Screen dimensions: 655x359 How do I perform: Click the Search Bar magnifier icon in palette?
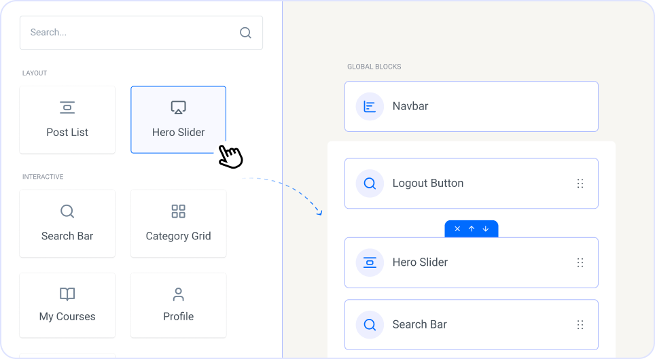point(67,211)
